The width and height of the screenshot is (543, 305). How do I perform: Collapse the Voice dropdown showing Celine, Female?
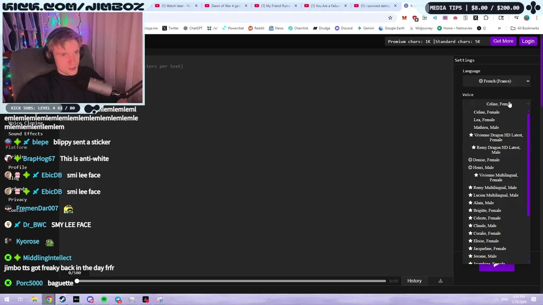point(497,104)
